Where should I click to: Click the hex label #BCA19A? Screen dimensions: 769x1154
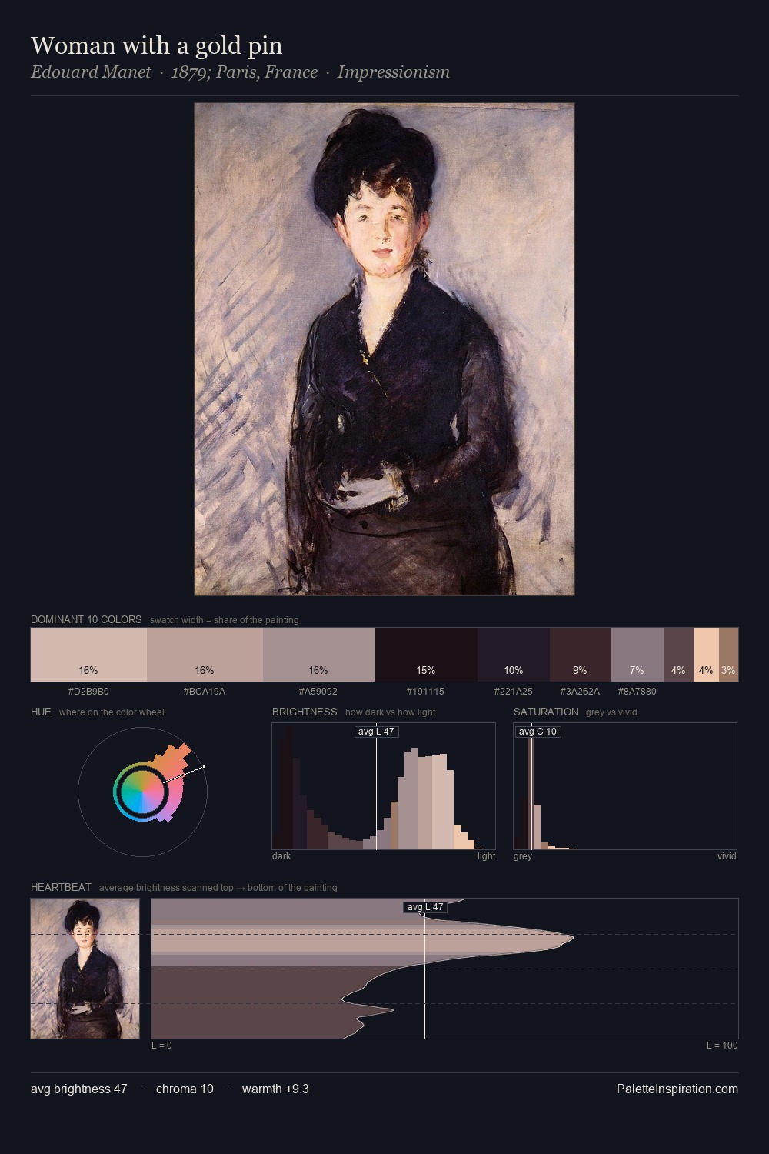click(x=205, y=692)
